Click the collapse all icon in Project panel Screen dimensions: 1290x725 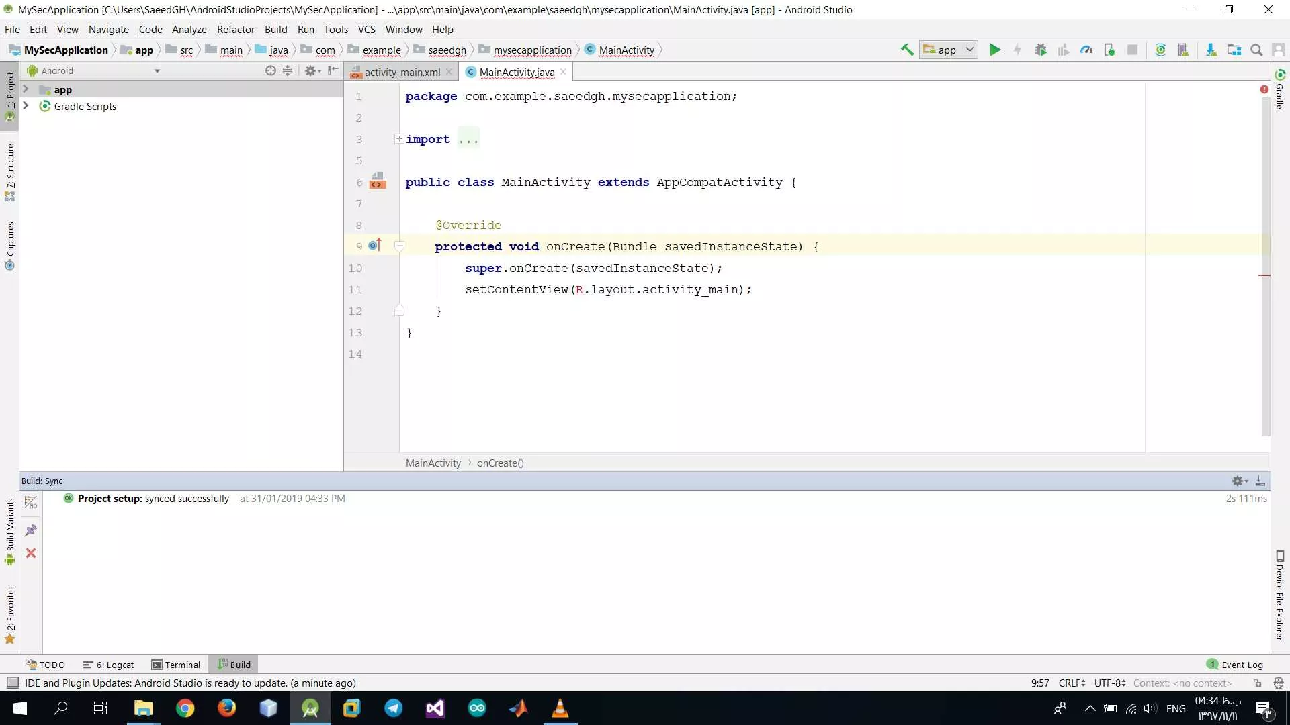click(288, 70)
